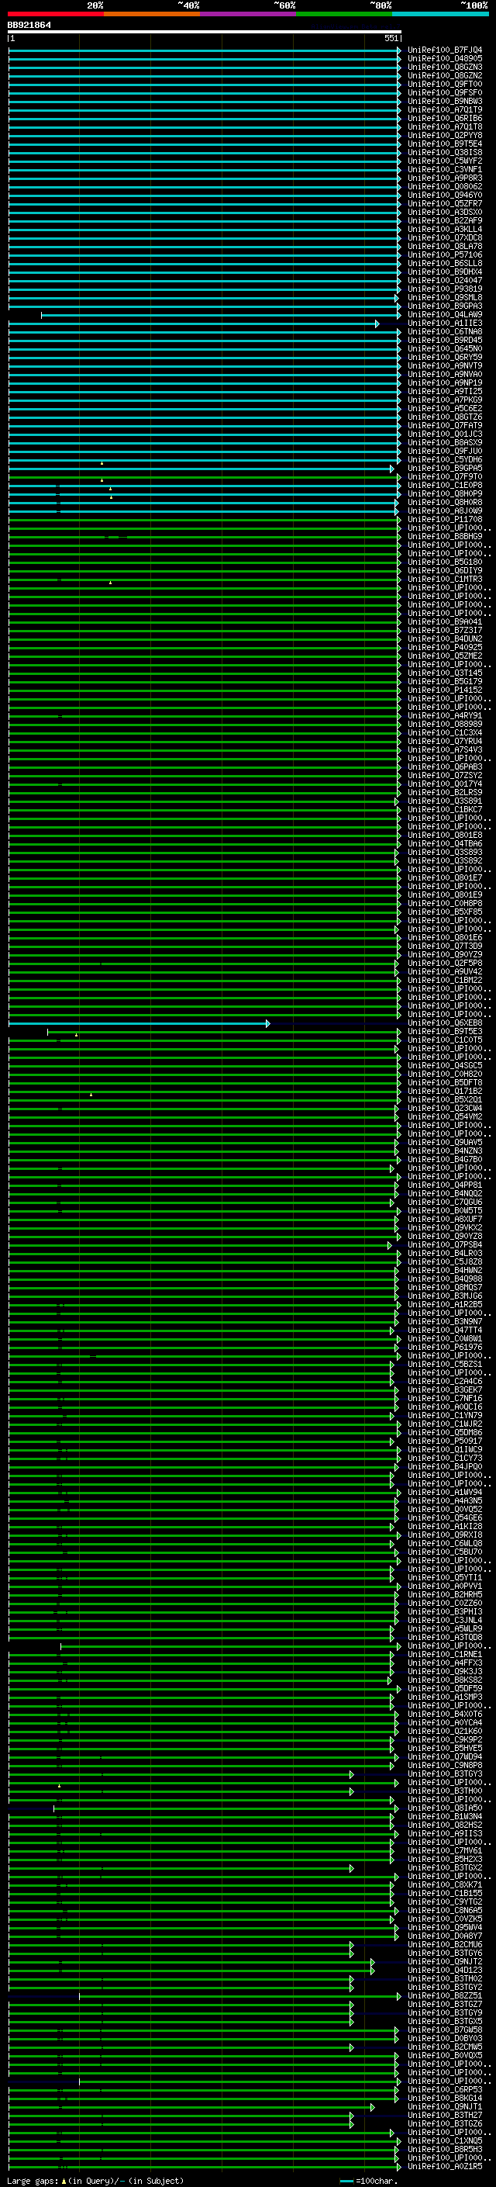Pick hit UniRef100_O88989
The width and height of the screenshot is (496, 2187).
pyautogui.click(x=445, y=724)
